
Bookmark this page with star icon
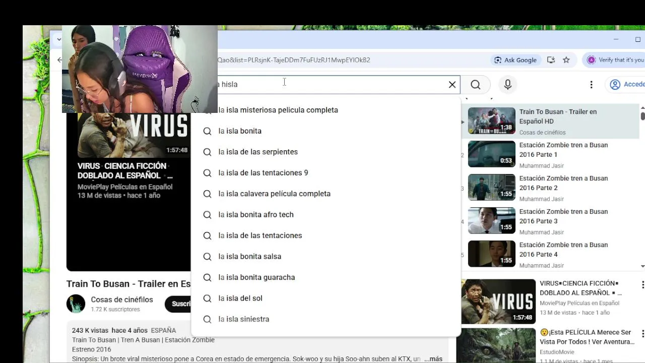pyautogui.click(x=566, y=60)
